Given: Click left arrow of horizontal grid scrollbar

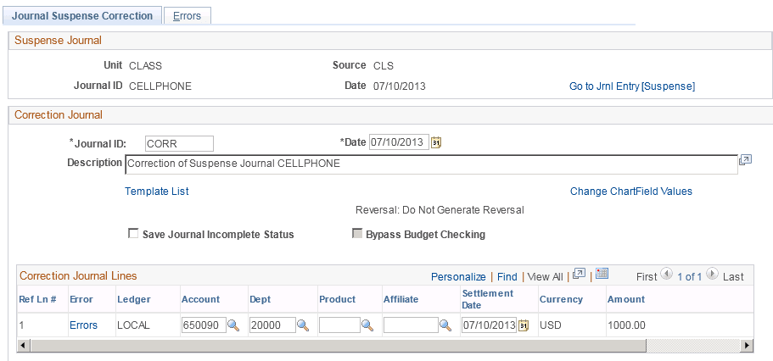Looking at the screenshot, I should [x=22, y=345].
